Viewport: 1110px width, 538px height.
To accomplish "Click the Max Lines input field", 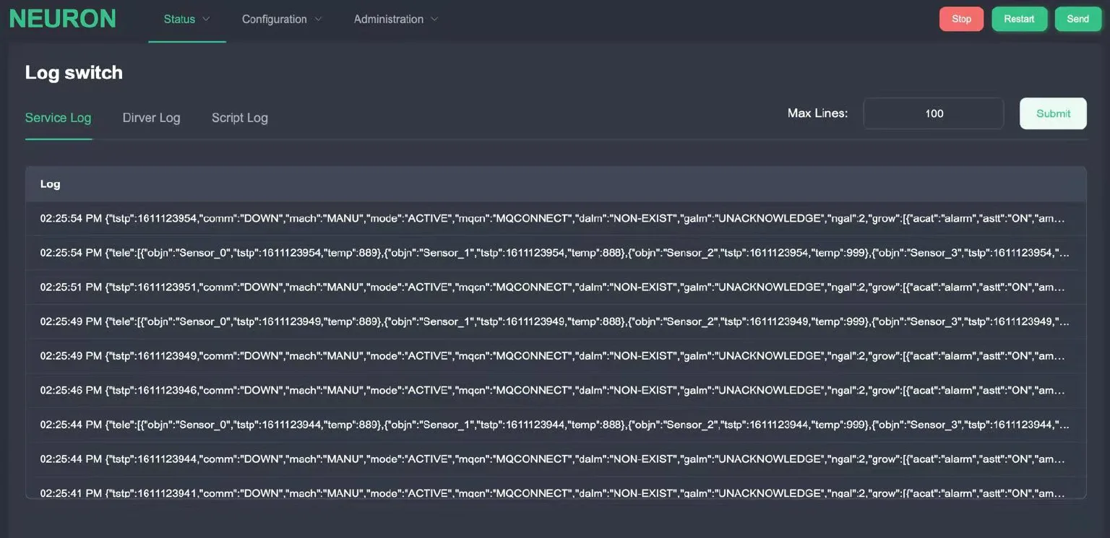I will tap(933, 113).
